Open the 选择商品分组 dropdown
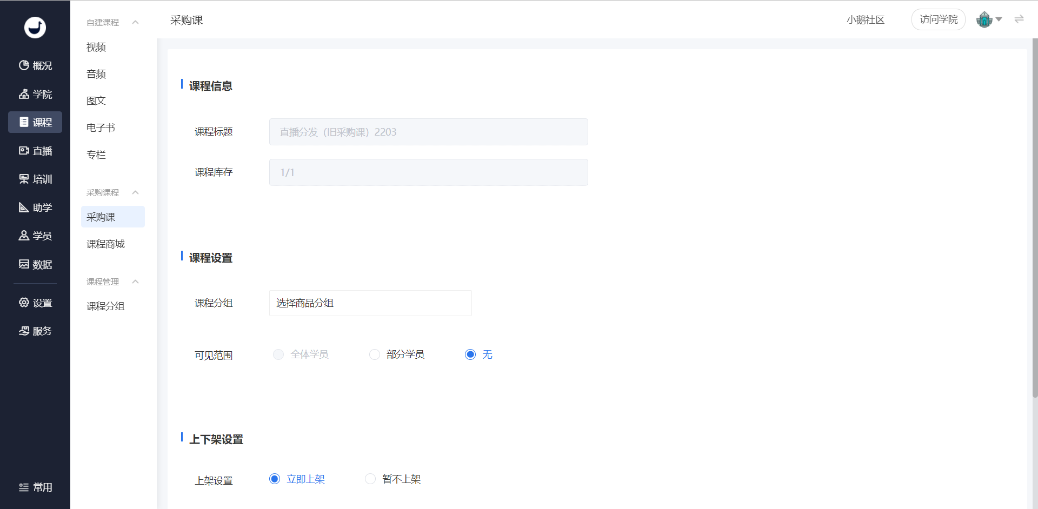The image size is (1038, 509). (x=370, y=303)
